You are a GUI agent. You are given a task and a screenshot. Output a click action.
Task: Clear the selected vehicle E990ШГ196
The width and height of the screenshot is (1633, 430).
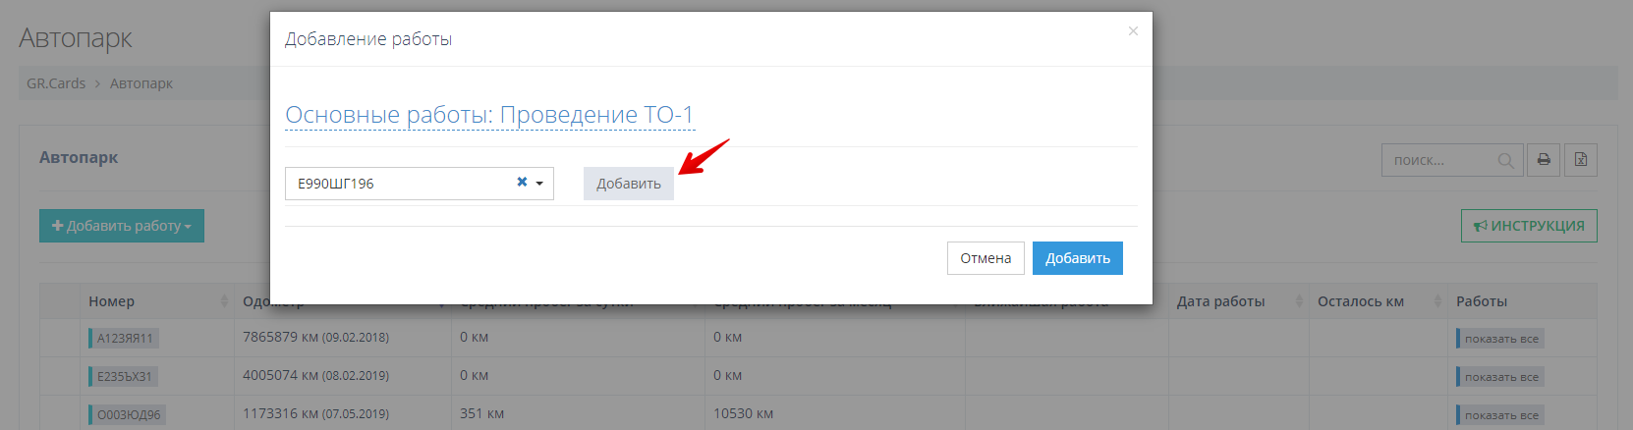click(522, 183)
